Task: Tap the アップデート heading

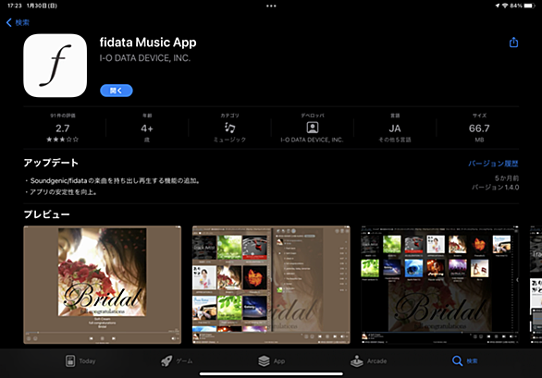Action: [51, 163]
